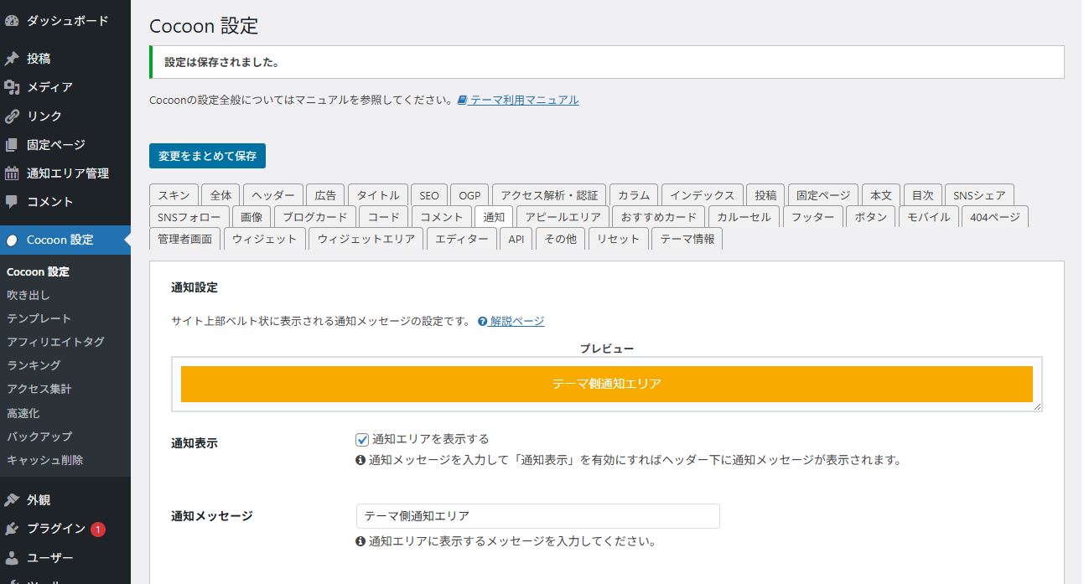Switch to the タイトル tab
Screen dimensions: 1084x584
[x=378, y=195]
